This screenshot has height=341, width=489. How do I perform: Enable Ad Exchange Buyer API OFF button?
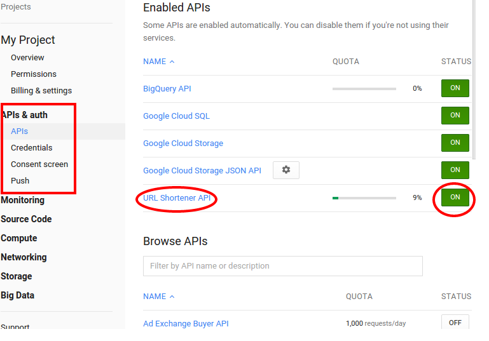(x=455, y=322)
